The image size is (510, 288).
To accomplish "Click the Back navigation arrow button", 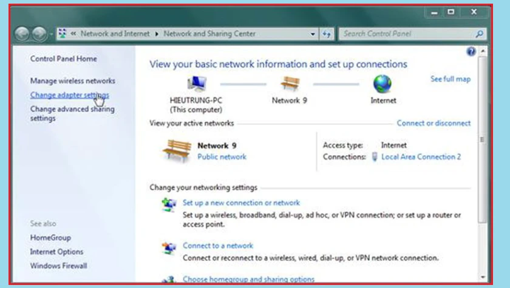I will point(22,34).
